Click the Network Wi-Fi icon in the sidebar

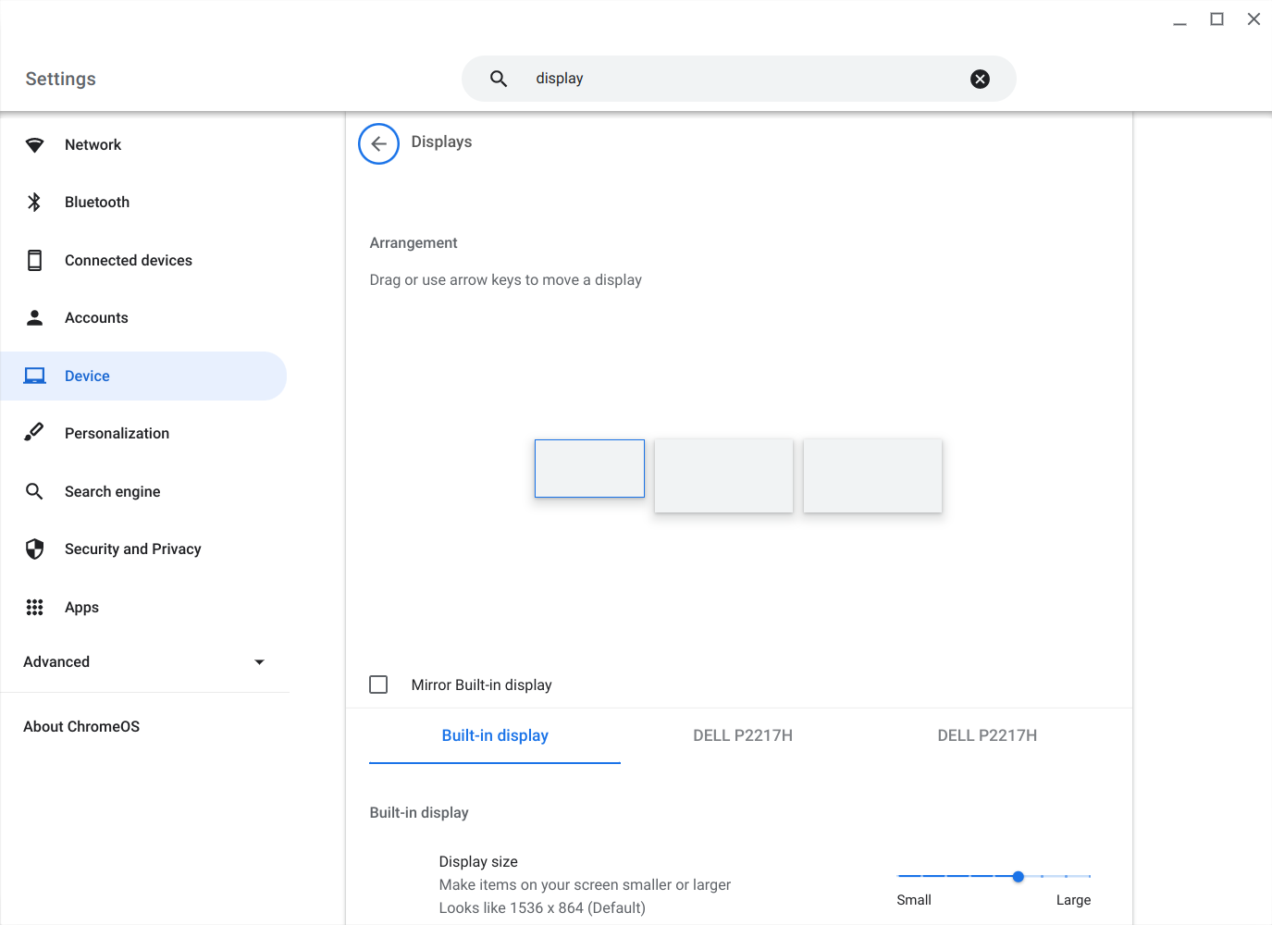34,145
